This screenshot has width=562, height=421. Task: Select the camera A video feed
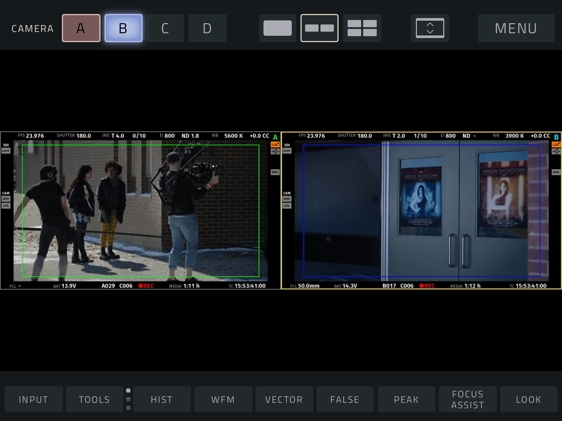pyautogui.click(x=140, y=210)
